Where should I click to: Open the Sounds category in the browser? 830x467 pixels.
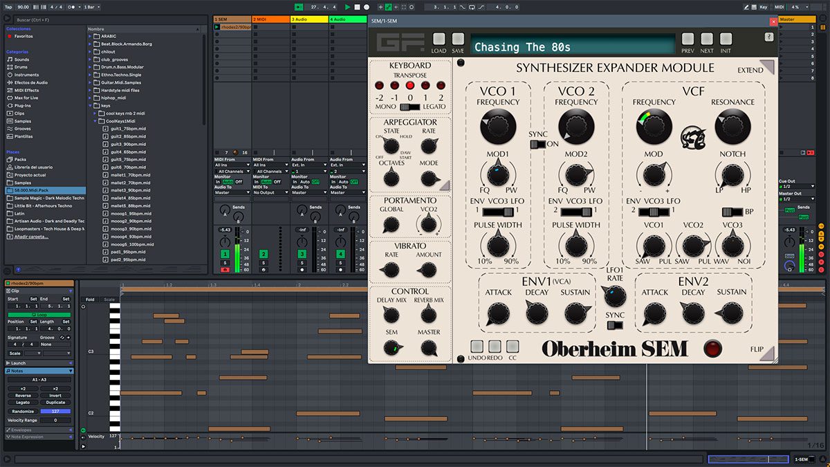point(22,59)
